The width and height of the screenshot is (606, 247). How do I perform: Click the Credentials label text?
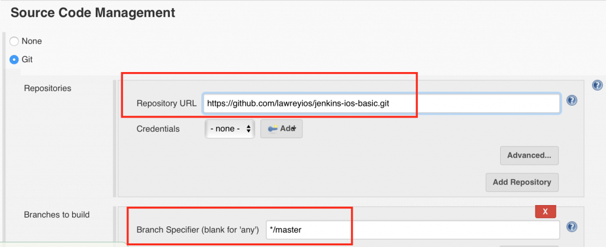point(158,129)
